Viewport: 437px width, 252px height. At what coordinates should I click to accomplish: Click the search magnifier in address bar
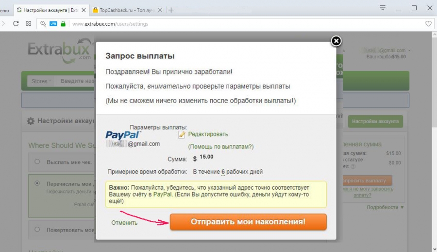point(43,24)
